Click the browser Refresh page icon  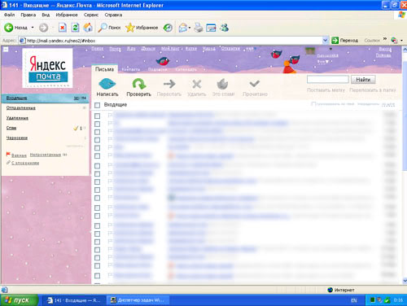(x=75, y=28)
